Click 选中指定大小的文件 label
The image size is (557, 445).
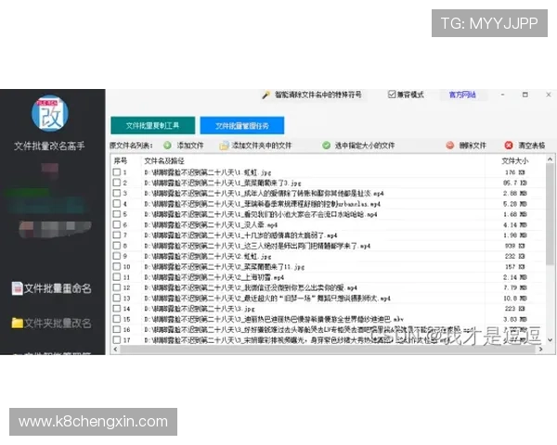(365, 146)
